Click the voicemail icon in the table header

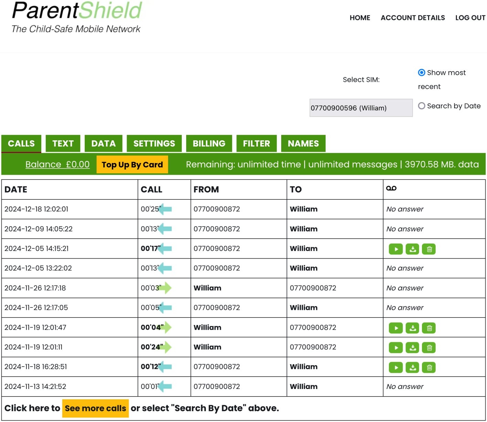391,188
